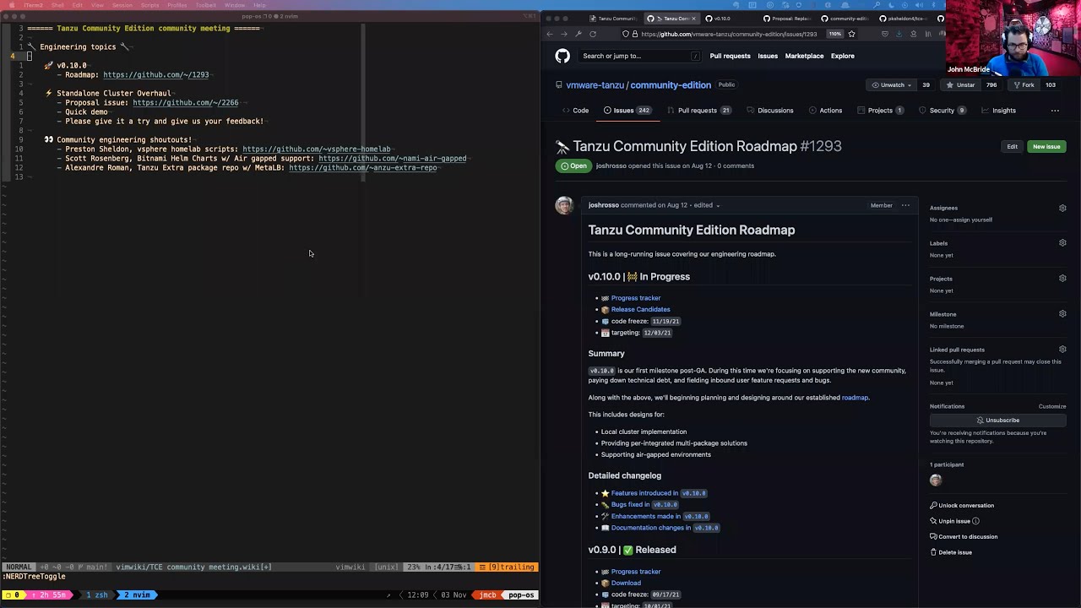View the participant avatar in sidebar
This screenshot has height=608, width=1081.
coord(936,480)
